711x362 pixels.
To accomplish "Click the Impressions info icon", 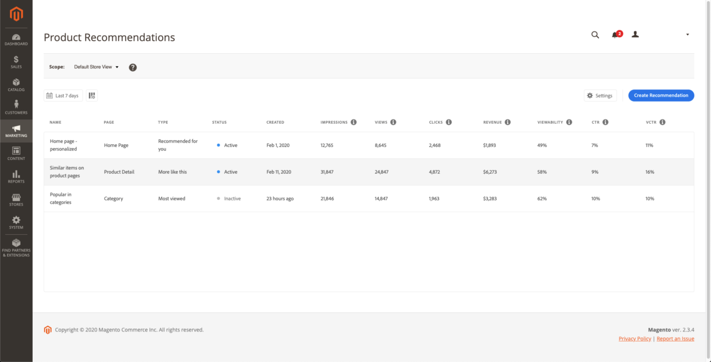I will pos(353,122).
